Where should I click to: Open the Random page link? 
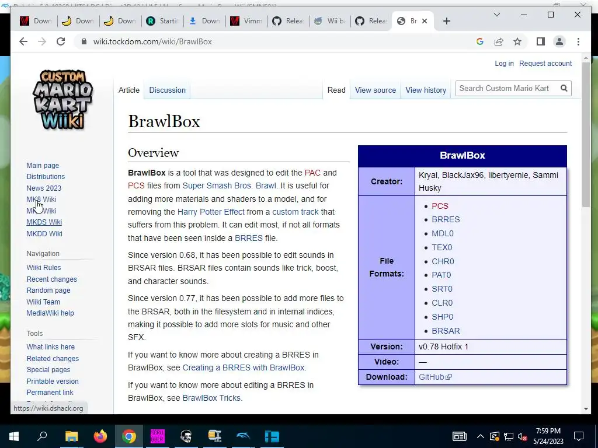click(x=48, y=290)
